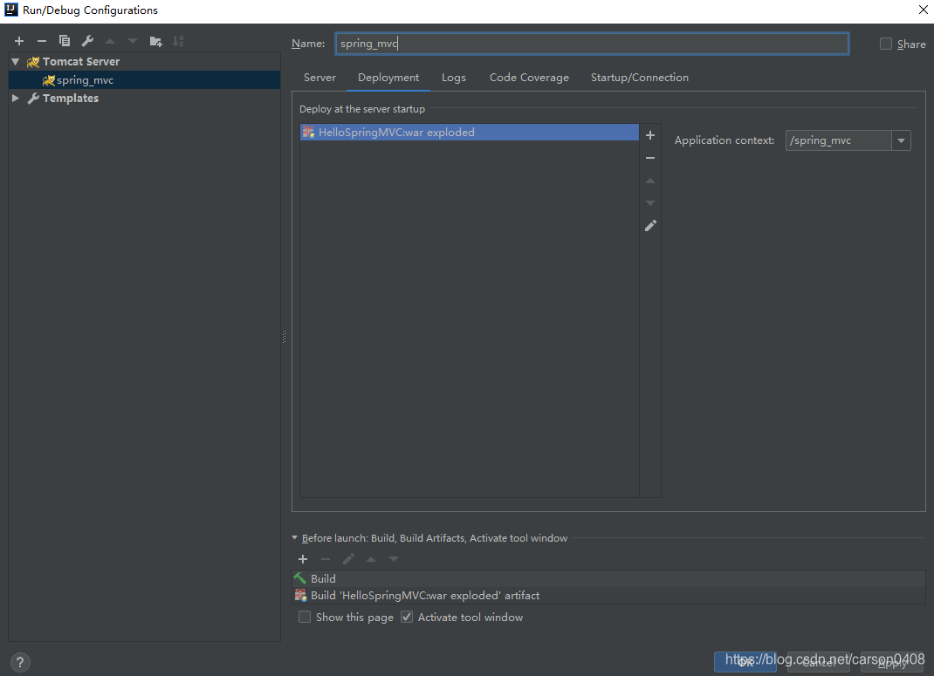This screenshot has width=934, height=676.
Task: Remove HelloSpringMVC artifact from deployment list
Action: [650, 158]
